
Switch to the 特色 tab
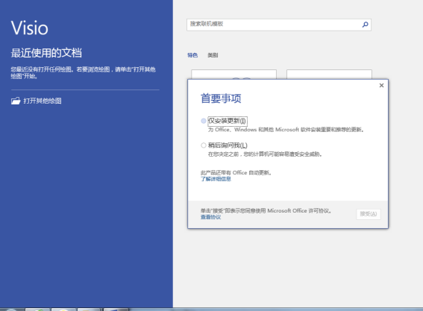point(192,55)
